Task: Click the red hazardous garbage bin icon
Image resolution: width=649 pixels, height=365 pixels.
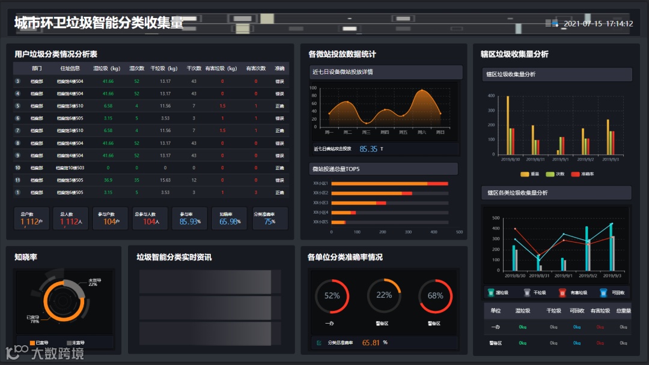Action: (x=562, y=293)
